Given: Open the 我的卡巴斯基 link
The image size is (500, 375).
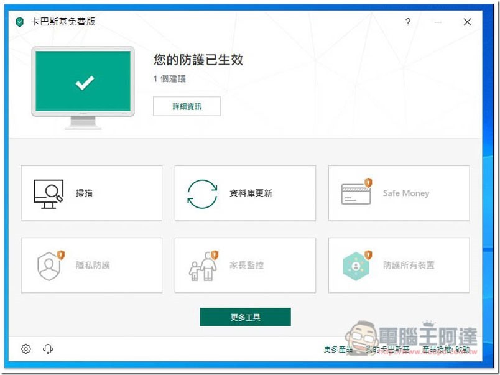Looking at the screenshot, I should (387, 350).
